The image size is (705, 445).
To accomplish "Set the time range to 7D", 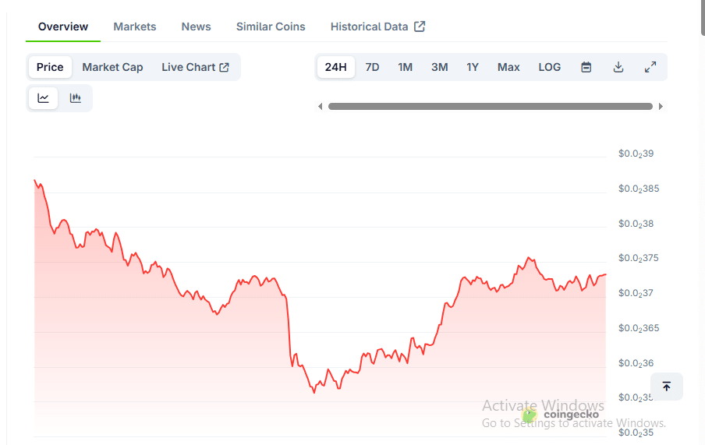I will click(x=372, y=67).
